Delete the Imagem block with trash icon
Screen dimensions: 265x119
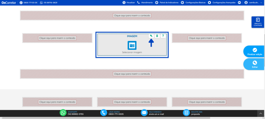point(157,36)
